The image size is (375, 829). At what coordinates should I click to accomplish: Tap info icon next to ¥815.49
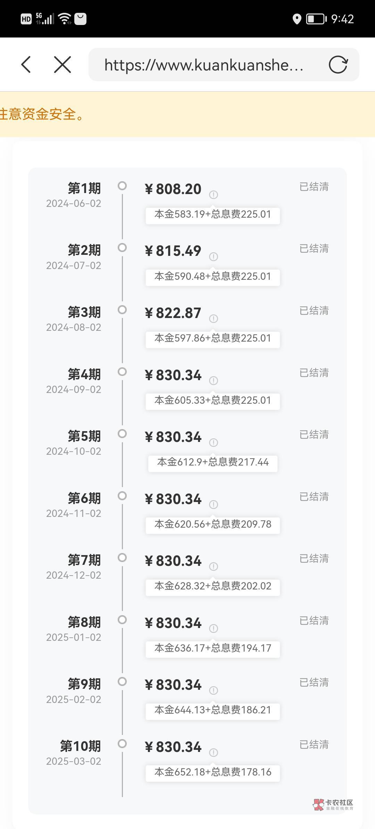point(214,257)
